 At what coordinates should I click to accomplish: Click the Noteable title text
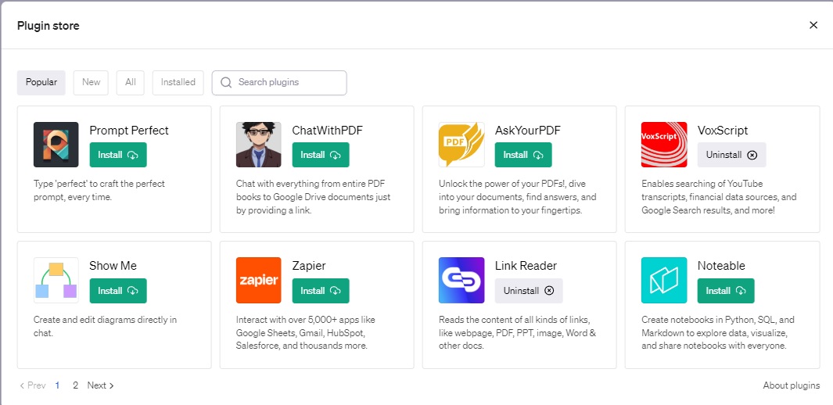721,266
